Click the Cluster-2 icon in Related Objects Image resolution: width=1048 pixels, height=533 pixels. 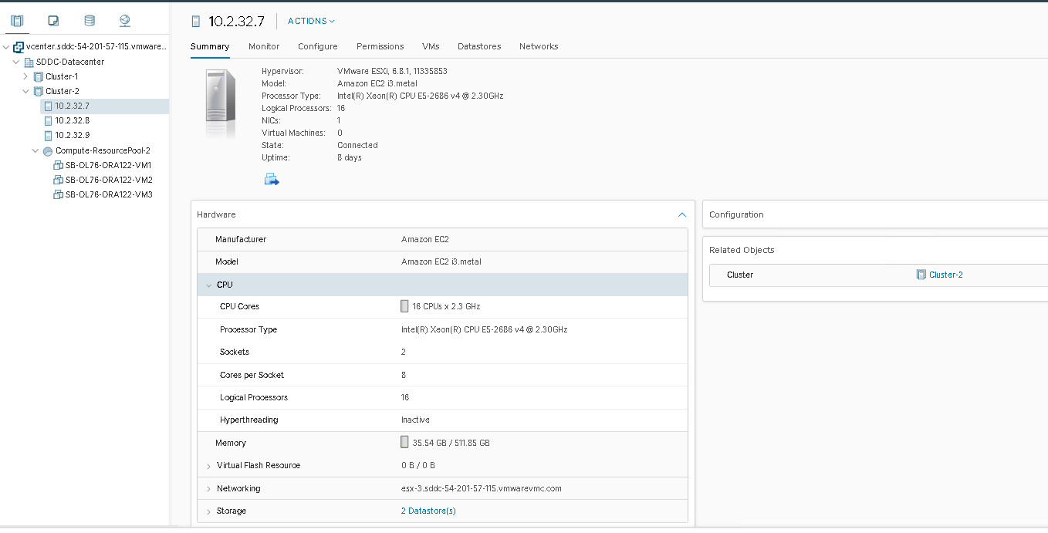(921, 275)
